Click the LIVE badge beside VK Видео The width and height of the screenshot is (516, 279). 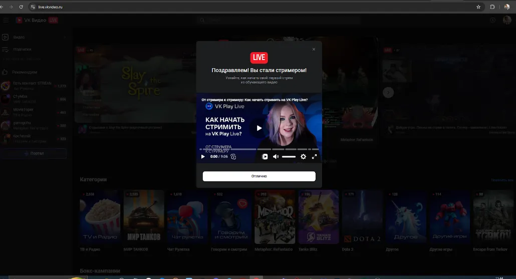(x=53, y=20)
